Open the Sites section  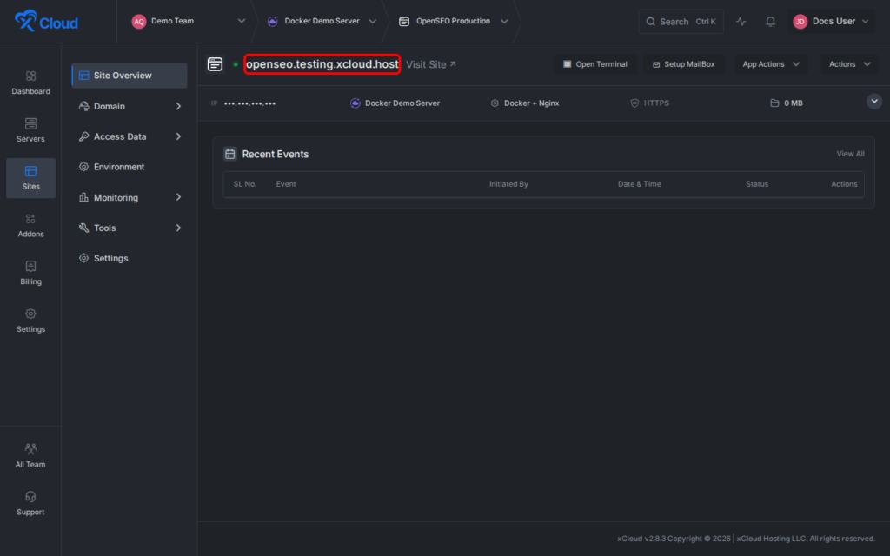pos(30,178)
